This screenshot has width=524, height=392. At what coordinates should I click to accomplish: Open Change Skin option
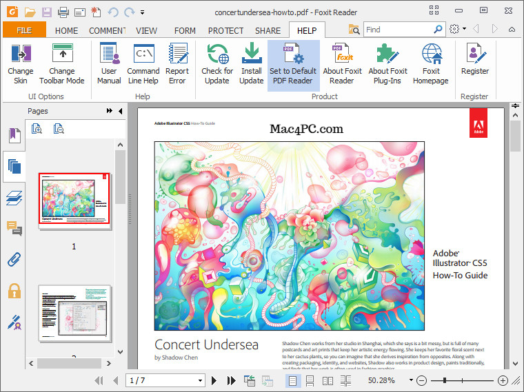[x=21, y=65]
